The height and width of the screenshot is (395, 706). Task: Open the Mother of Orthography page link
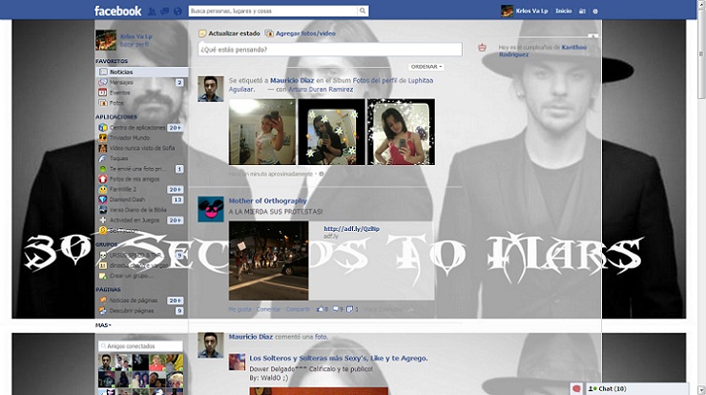pyautogui.click(x=267, y=201)
